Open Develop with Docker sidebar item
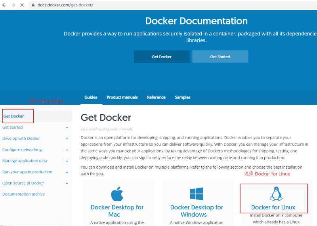 coord(21,139)
